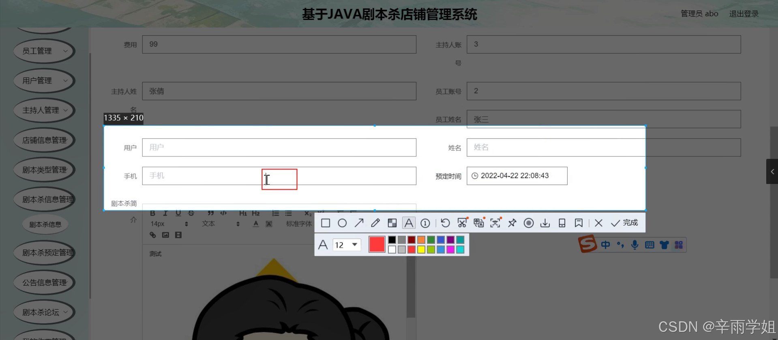Click the Sogou microphone voice input icon

point(634,245)
